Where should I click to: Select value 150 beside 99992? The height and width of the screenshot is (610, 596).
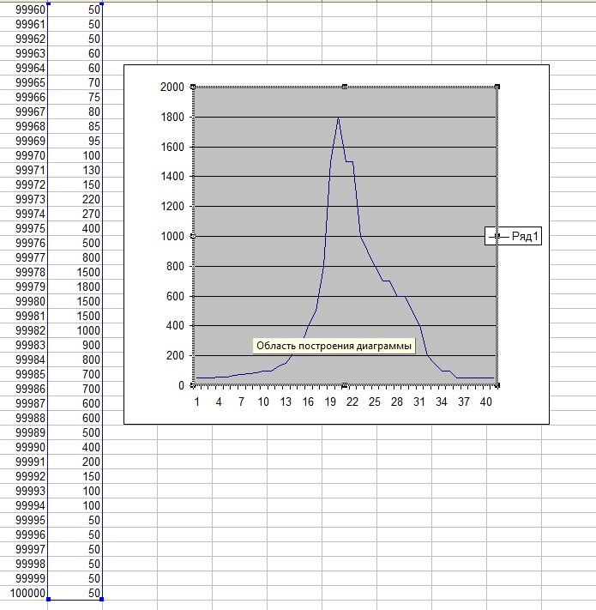click(x=75, y=476)
